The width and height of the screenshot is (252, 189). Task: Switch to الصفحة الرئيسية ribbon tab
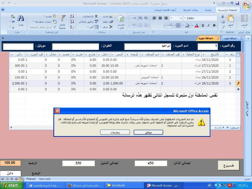tap(227, 10)
